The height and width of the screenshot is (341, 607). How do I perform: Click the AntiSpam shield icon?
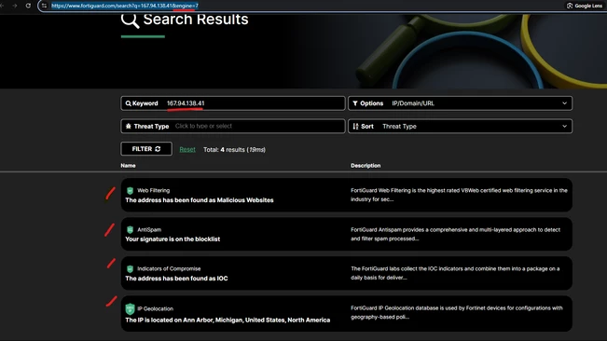pyautogui.click(x=131, y=229)
